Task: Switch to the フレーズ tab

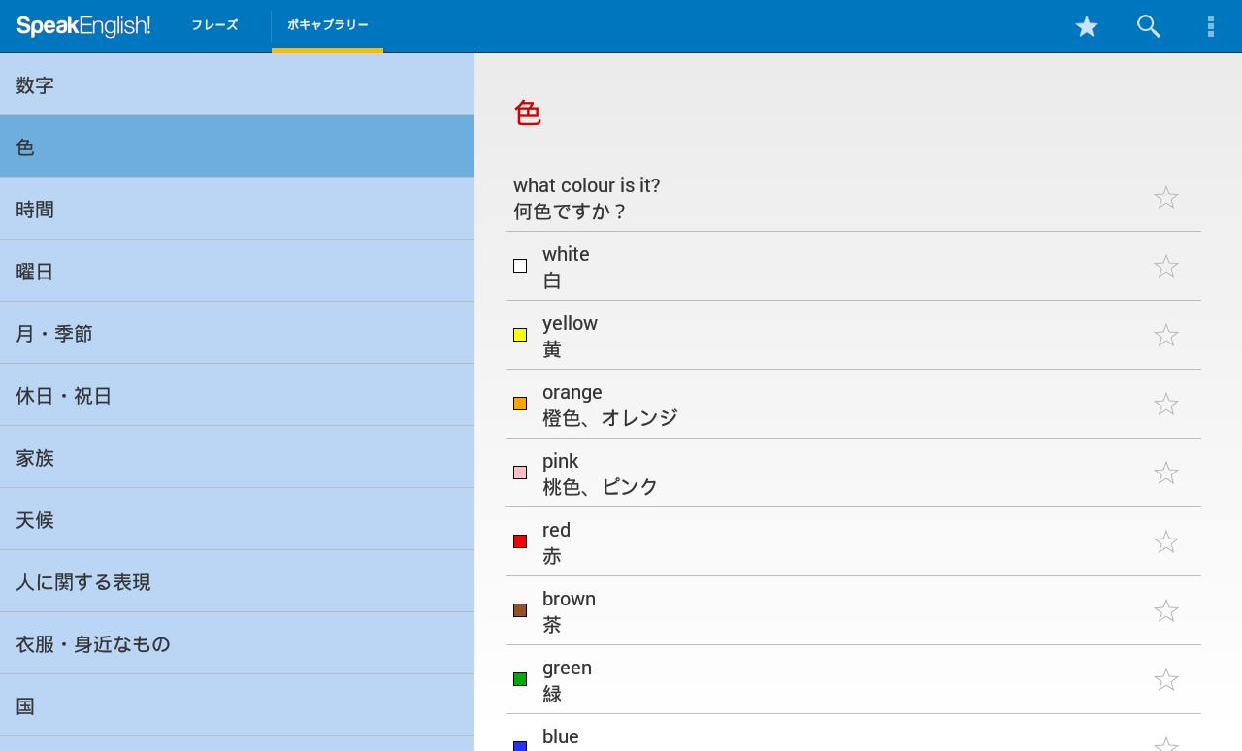Action: pyautogui.click(x=214, y=25)
